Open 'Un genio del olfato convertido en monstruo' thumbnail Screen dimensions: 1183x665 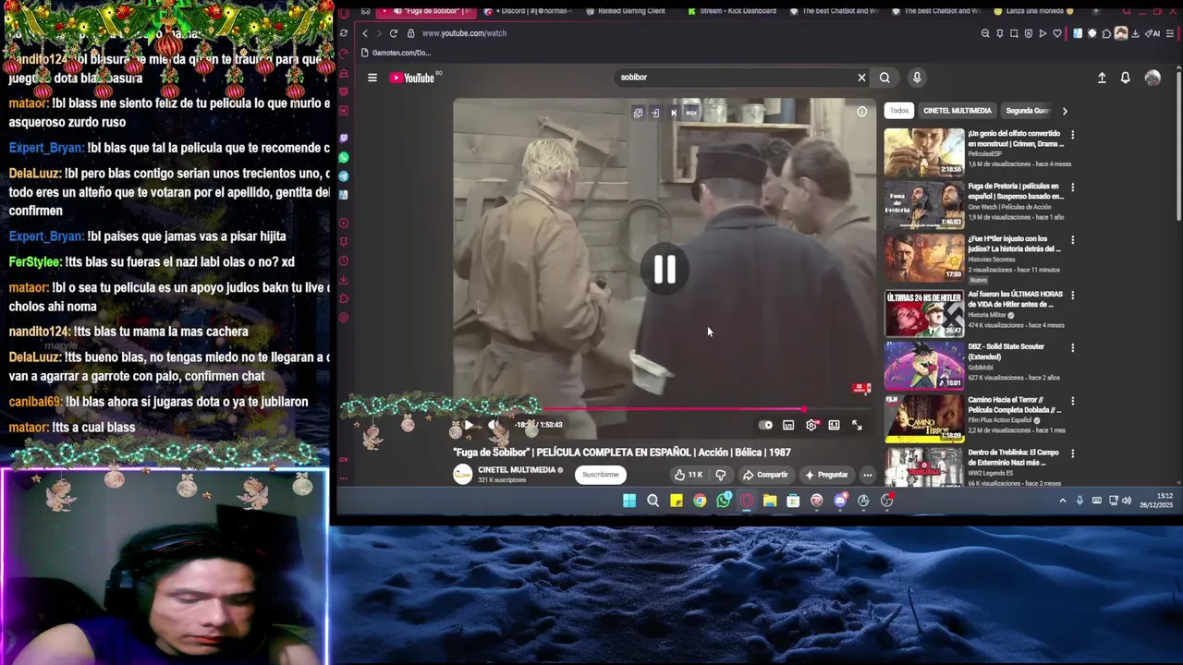(924, 152)
